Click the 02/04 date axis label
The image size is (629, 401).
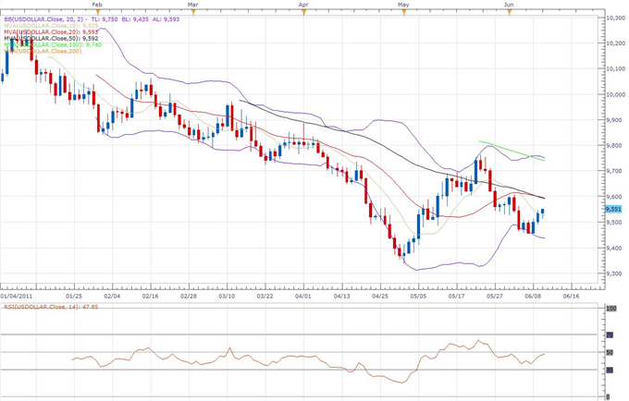tap(112, 296)
